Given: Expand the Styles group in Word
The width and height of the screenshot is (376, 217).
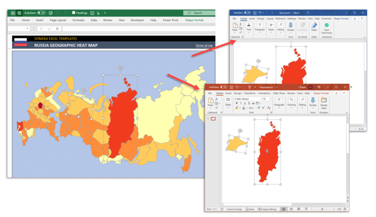Looking at the screenshot, I should pos(271,27).
